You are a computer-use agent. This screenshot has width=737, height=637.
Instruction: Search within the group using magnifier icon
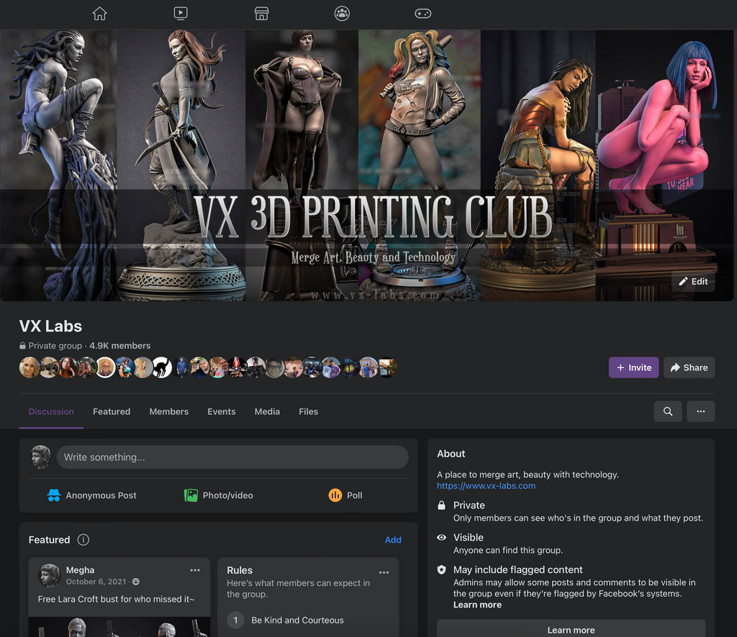(x=668, y=411)
